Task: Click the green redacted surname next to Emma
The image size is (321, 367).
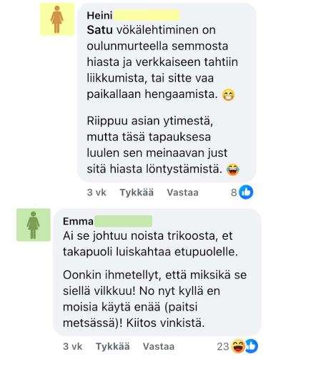Action: 123,221
